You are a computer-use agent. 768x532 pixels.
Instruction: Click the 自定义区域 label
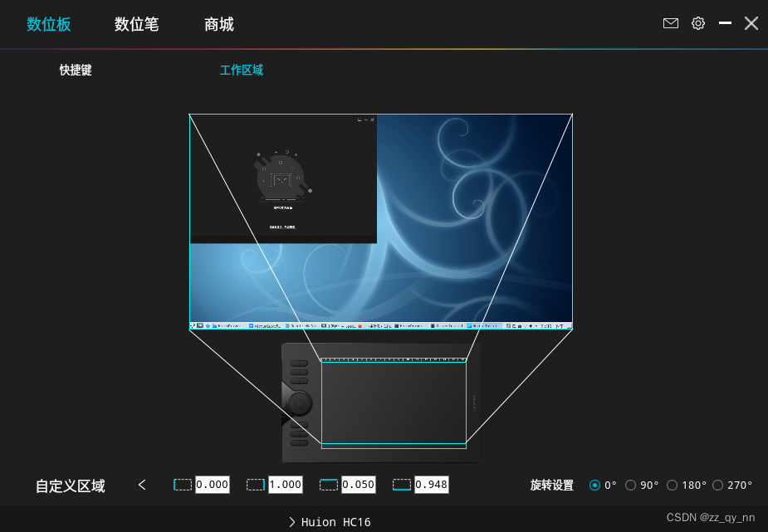[x=70, y=486]
